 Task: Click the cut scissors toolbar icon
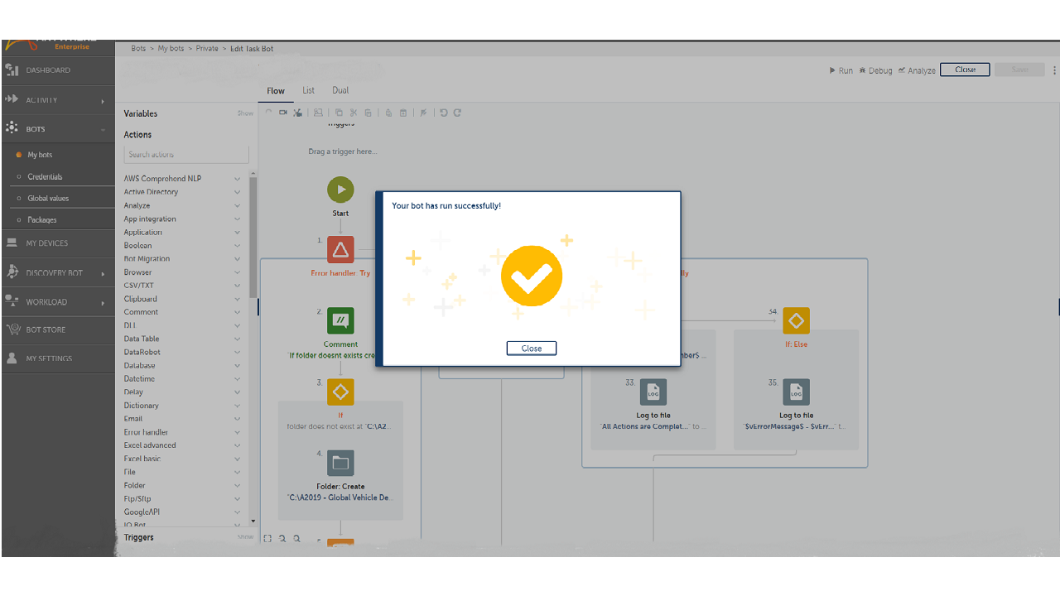click(353, 113)
